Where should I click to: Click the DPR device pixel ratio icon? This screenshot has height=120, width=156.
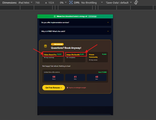point(71,2)
